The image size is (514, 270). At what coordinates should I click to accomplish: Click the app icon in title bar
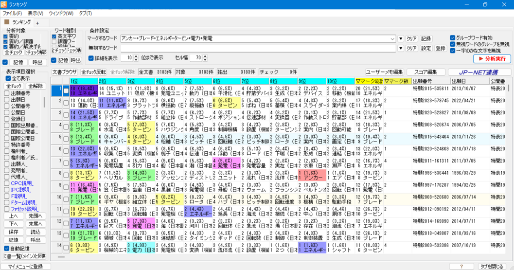tap(3, 4)
